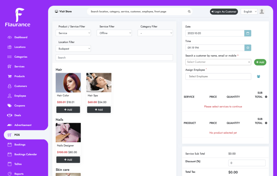Add the Hair Spa service
Screen dimensions: 277x176
click(x=99, y=110)
